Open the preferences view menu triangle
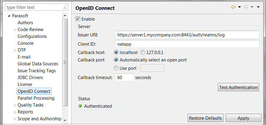266x125 pixels. pyautogui.click(x=258, y=7)
